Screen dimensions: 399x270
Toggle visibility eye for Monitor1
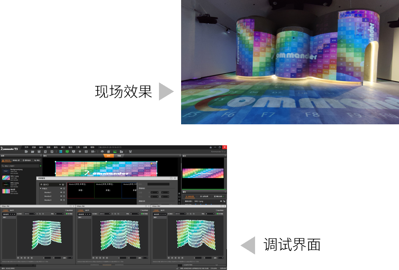click(61, 192)
